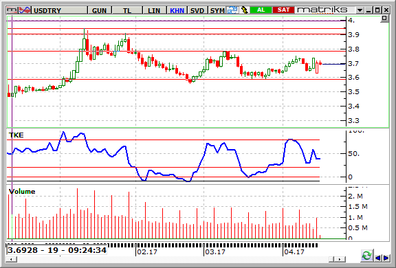Click the blue previous arrow icon

(x=378, y=258)
